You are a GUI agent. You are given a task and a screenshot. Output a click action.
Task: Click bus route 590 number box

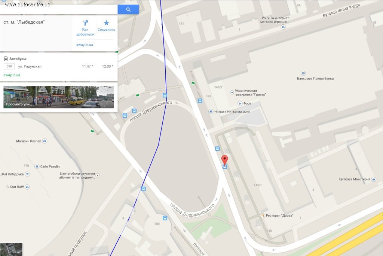(9, 66)
